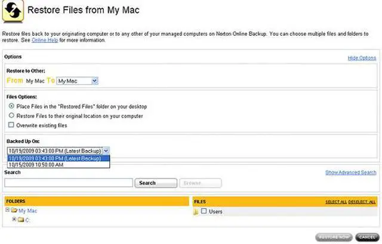
Task: Click the Select All link
Action: point(336,202)
